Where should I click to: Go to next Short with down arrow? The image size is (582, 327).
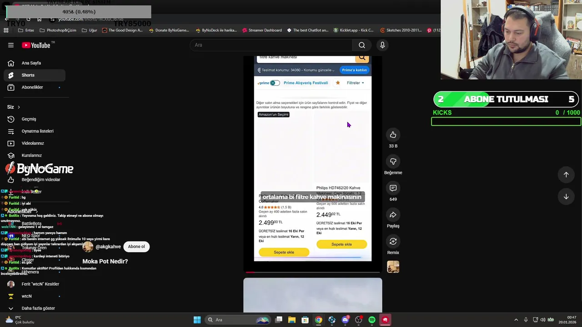coord(566,197)
